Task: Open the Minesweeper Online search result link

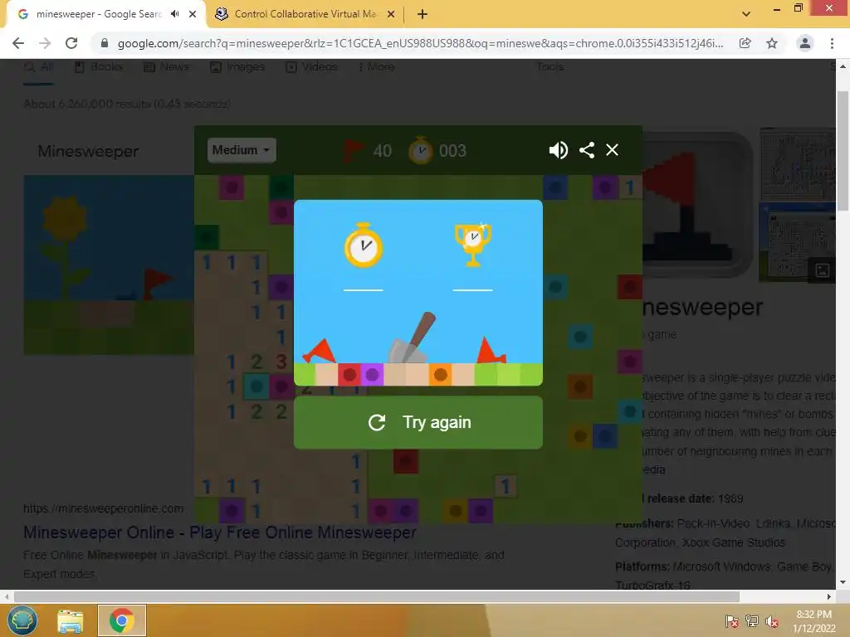Action: (219, 532)
